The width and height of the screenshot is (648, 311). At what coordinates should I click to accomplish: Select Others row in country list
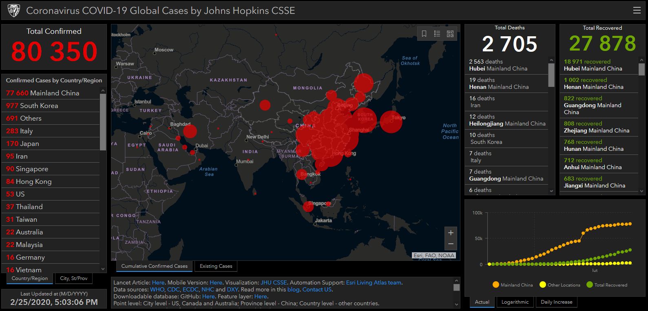[51, 118]
